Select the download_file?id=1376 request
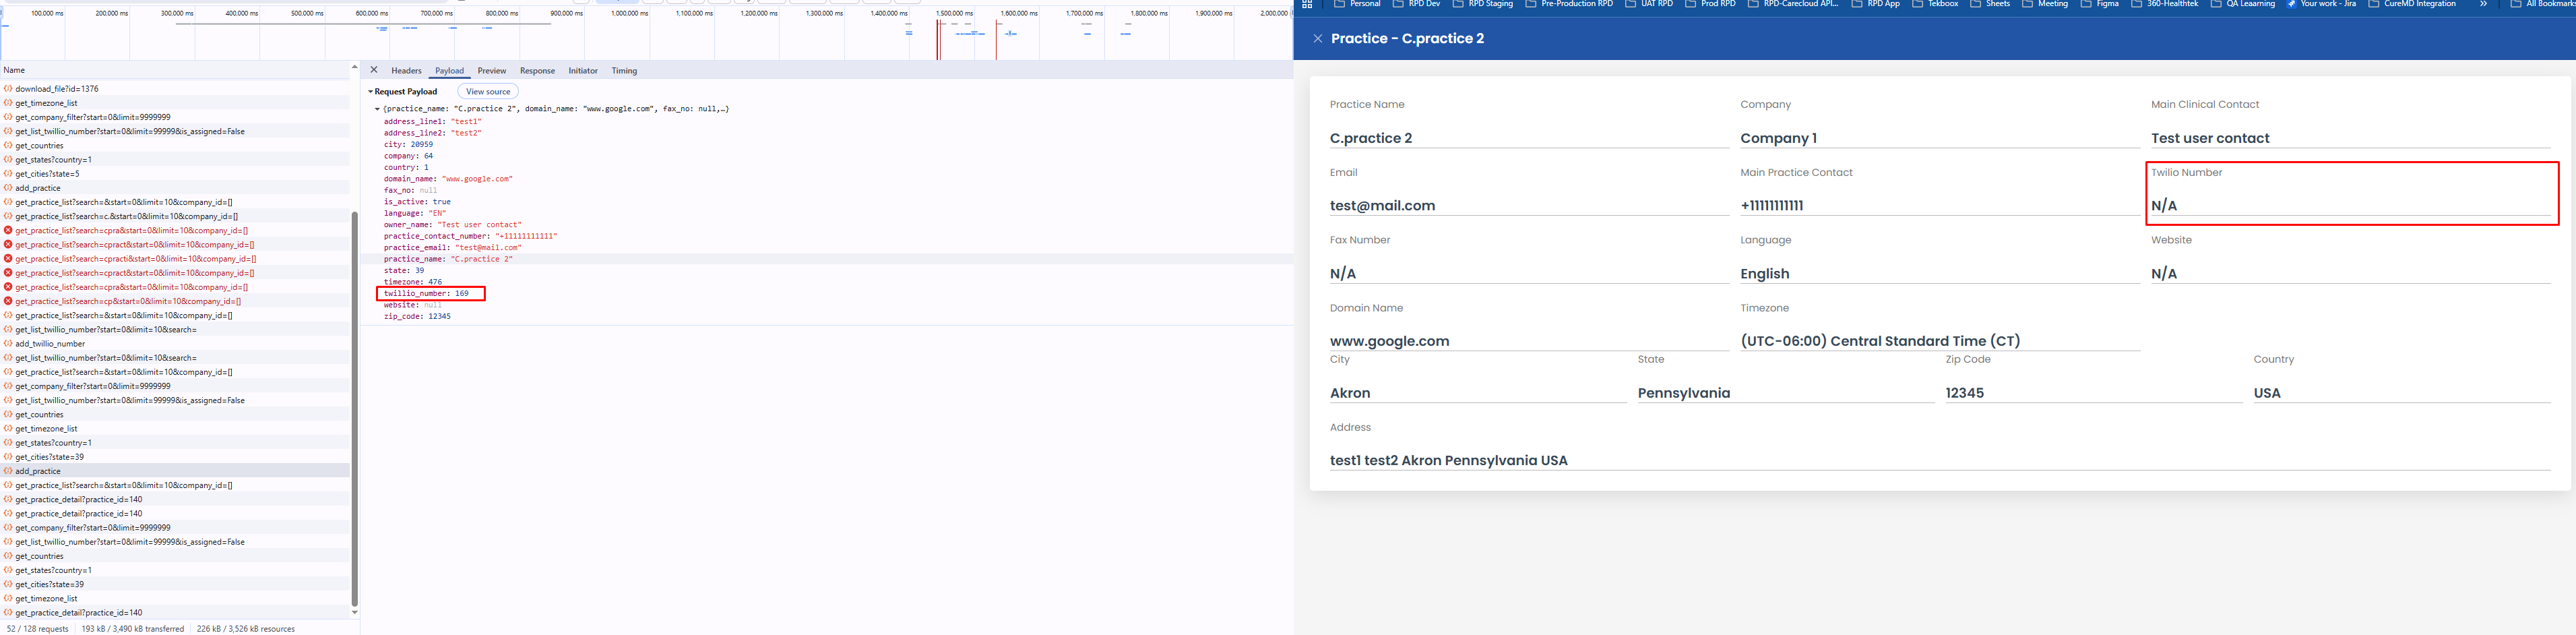Image resolution: width=2576 pixels, height=635 pixels. pyautogui.click(x=57, y=89)
